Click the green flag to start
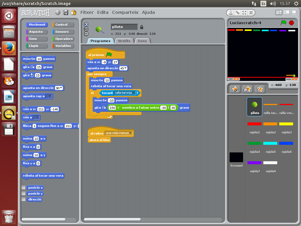301x226 pixels. coord(283,23)
